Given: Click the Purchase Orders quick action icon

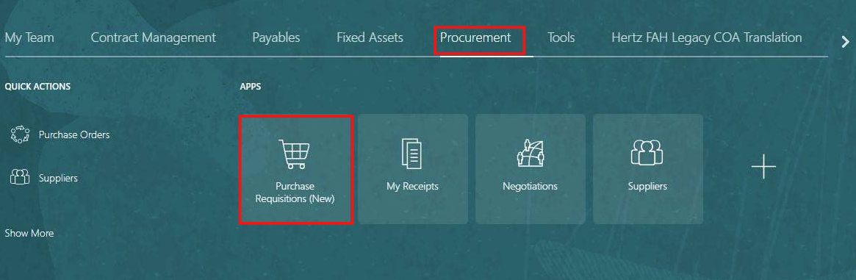Looking at the screenshot, I should [x=20, y=134].
